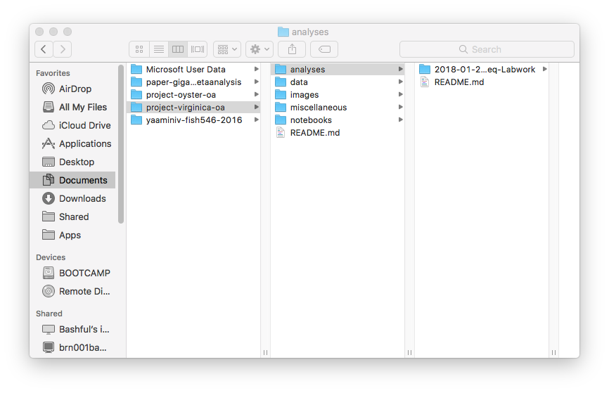Click the Edit Tags toolbar button
Viewport: 609px width, 393px height.
tap(324, 49)
